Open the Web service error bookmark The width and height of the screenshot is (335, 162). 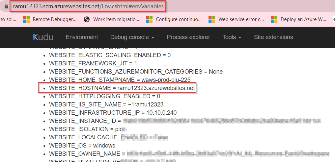pos(241,19)
